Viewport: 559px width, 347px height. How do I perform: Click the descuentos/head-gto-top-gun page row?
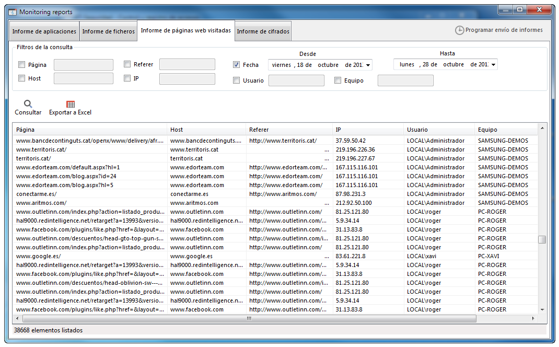click(275, 238)
